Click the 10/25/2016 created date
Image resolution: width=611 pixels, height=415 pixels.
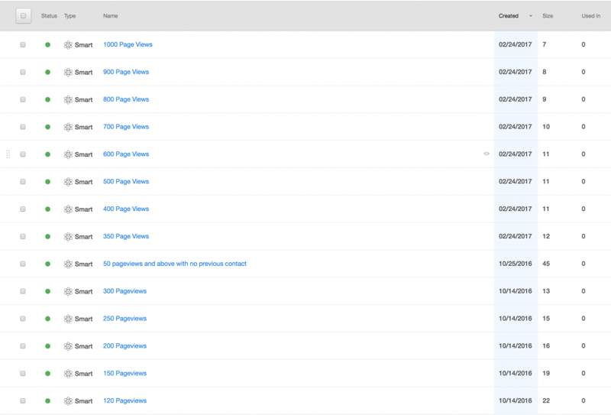coord(515,264)
